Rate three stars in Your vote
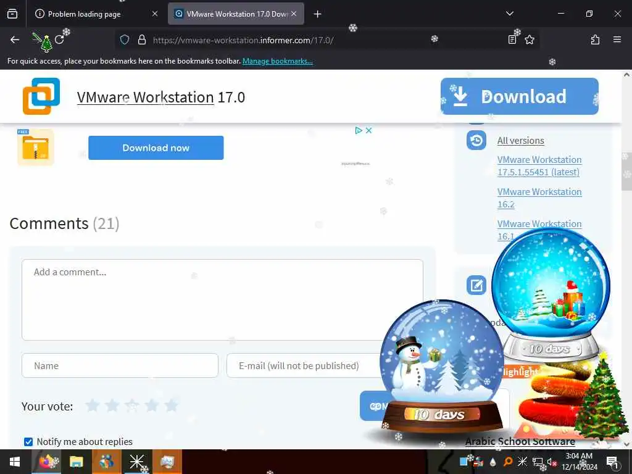Screen dimensions: 632x474 132,405
